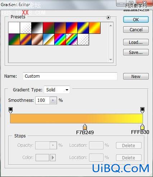Open the Gradient Type dropdown

[x=57, y=90]
